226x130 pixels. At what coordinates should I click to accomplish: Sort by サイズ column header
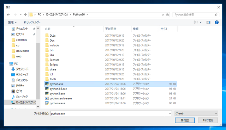pos(164,29)
